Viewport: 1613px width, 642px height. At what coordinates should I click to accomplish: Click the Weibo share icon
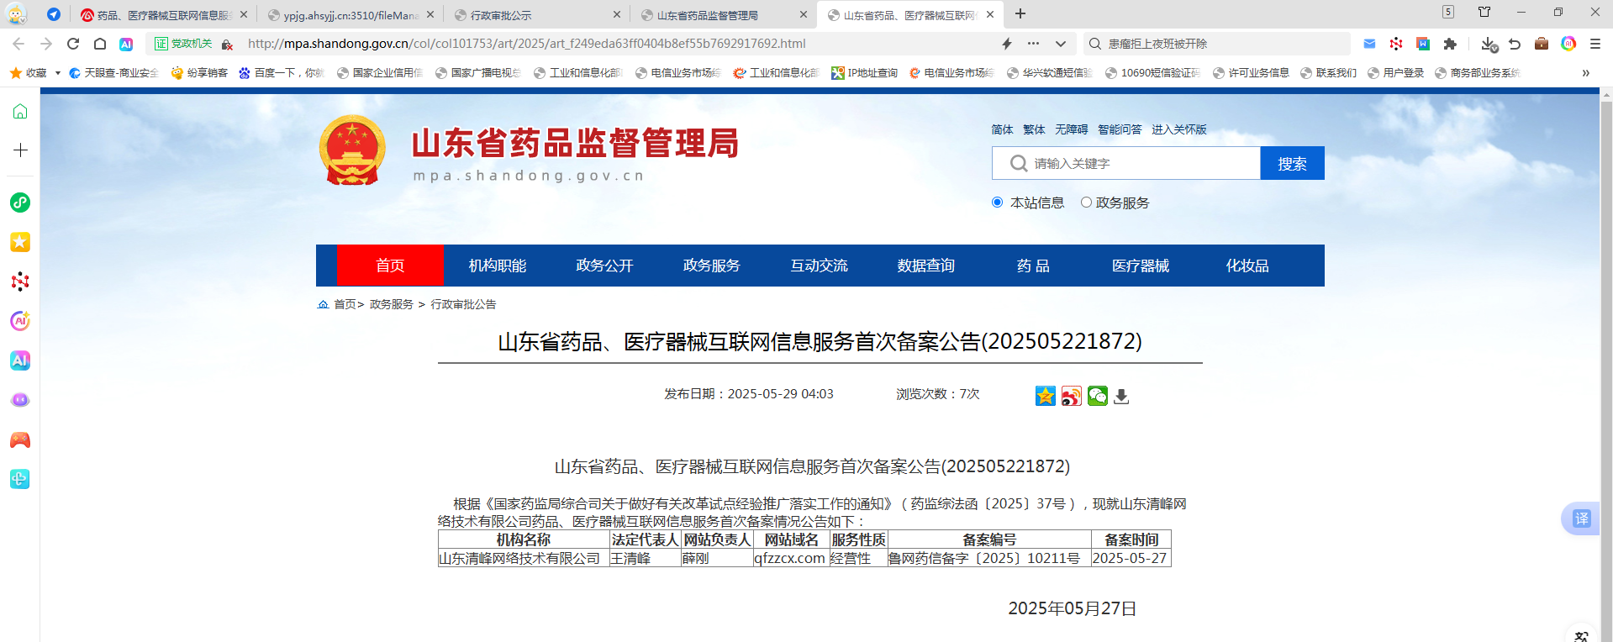tap(1071, 396)
